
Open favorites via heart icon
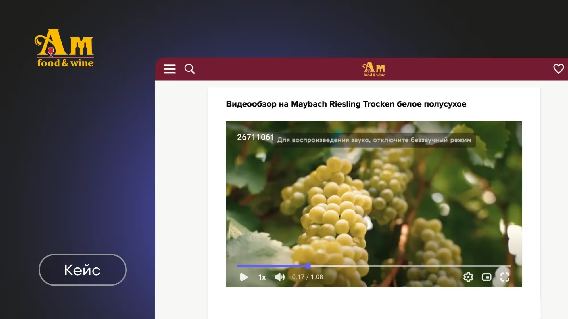tap(558, 69)
